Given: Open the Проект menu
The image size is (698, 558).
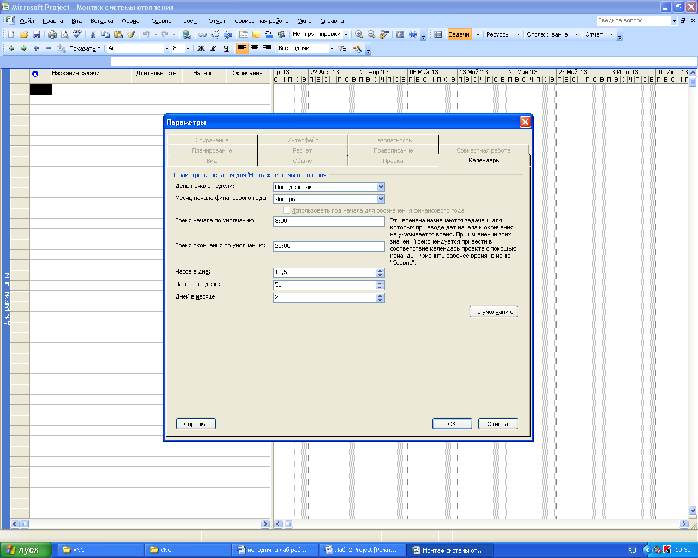Looking at the screenshot, I should (189, 21).
